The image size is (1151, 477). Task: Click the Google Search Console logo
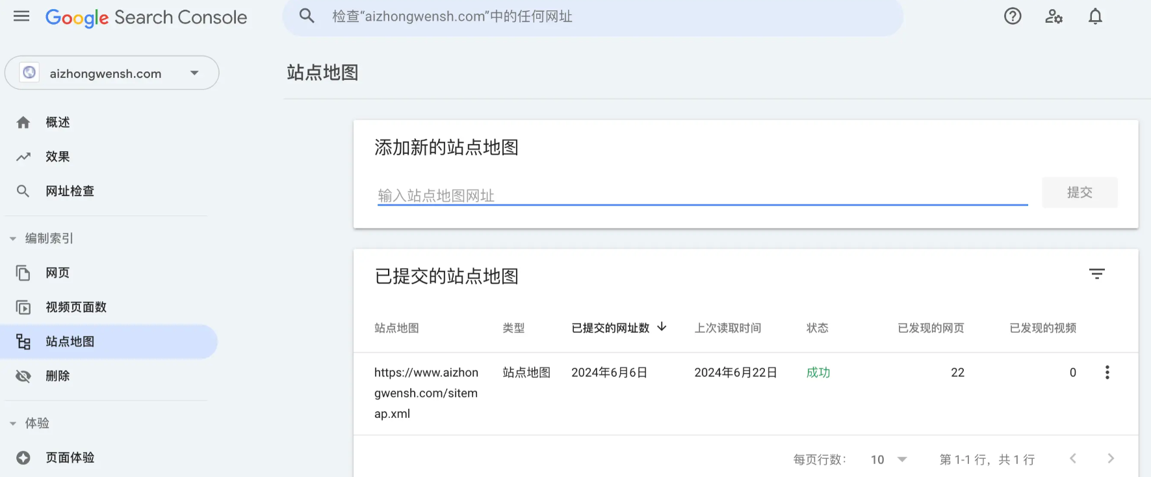[146, 18]
